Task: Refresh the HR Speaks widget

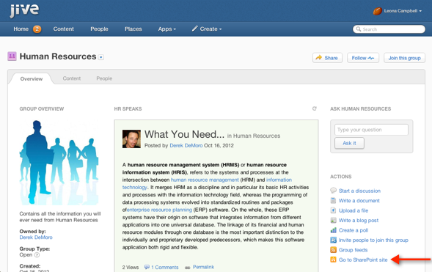Action: pyautogui.click(x=315, y=109)
